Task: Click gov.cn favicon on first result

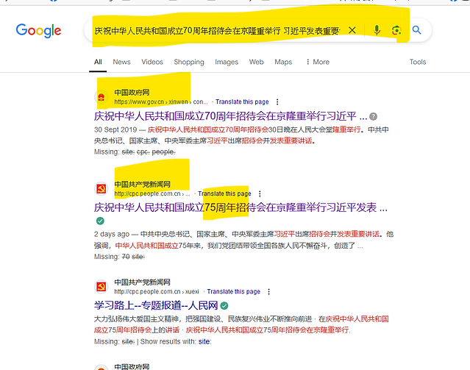Action: point(102,97)
